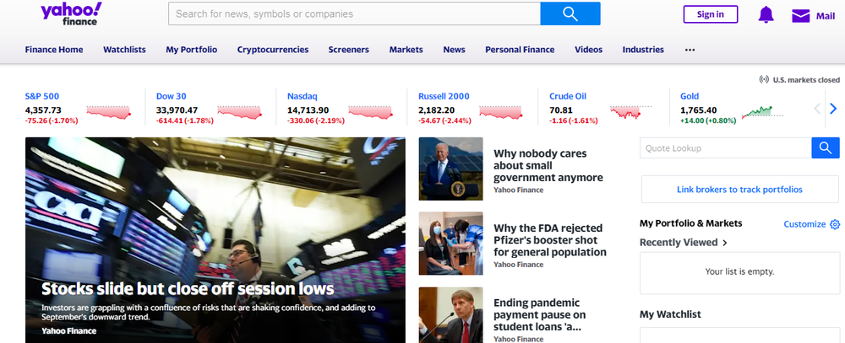Click the Recently Viewed heading

tap(679, 243)
